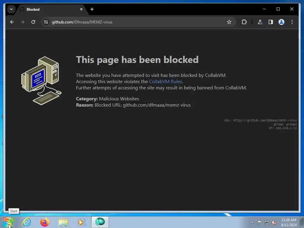
Task: Click the active browser taskbar button
Action: coord(100,222)
